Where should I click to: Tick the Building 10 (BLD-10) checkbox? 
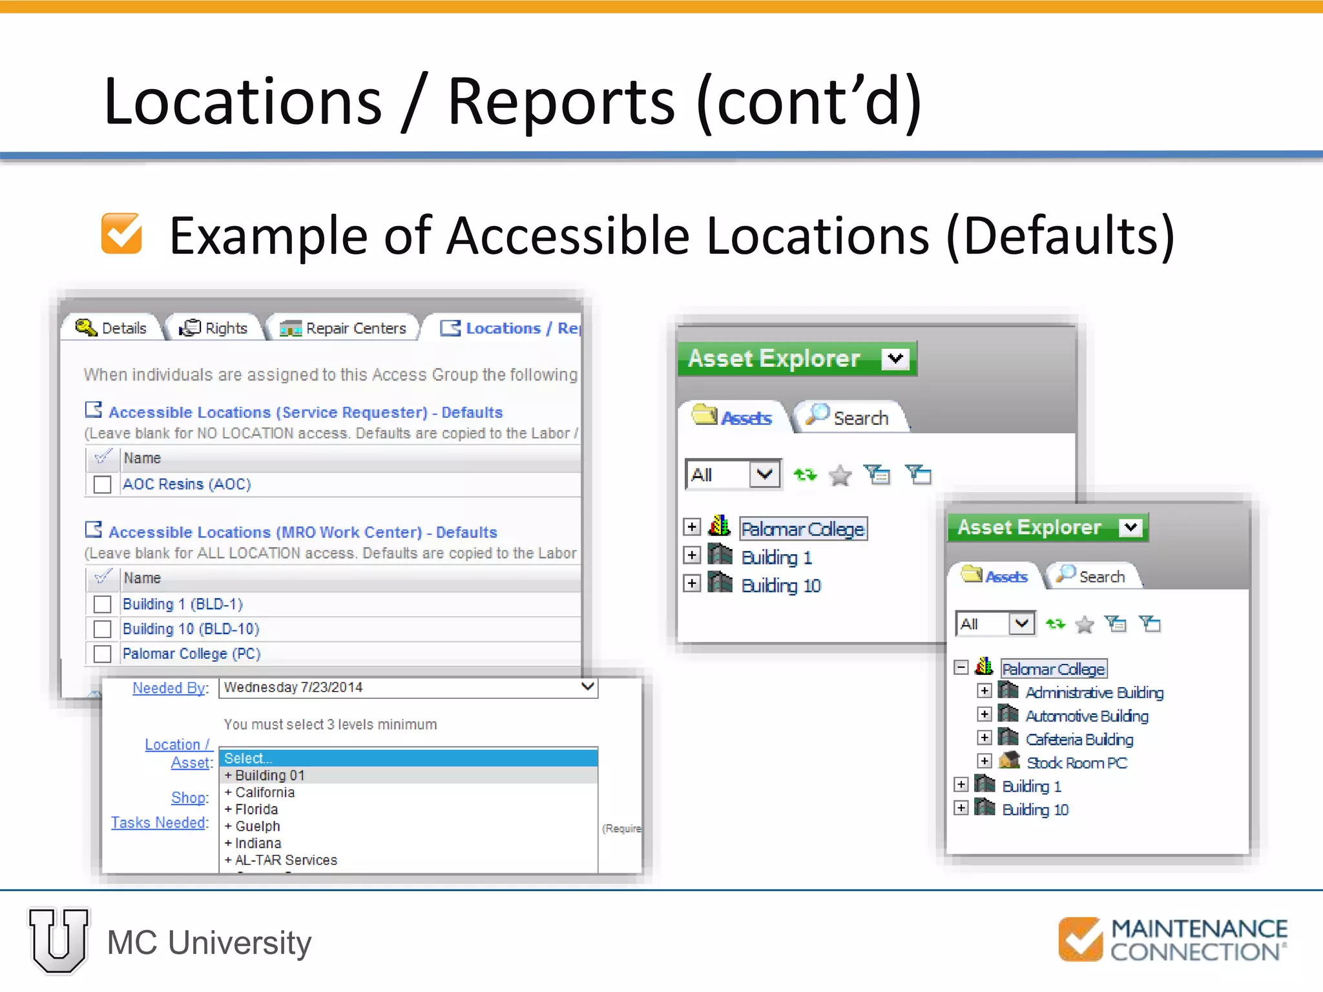[x=103, y=629]
